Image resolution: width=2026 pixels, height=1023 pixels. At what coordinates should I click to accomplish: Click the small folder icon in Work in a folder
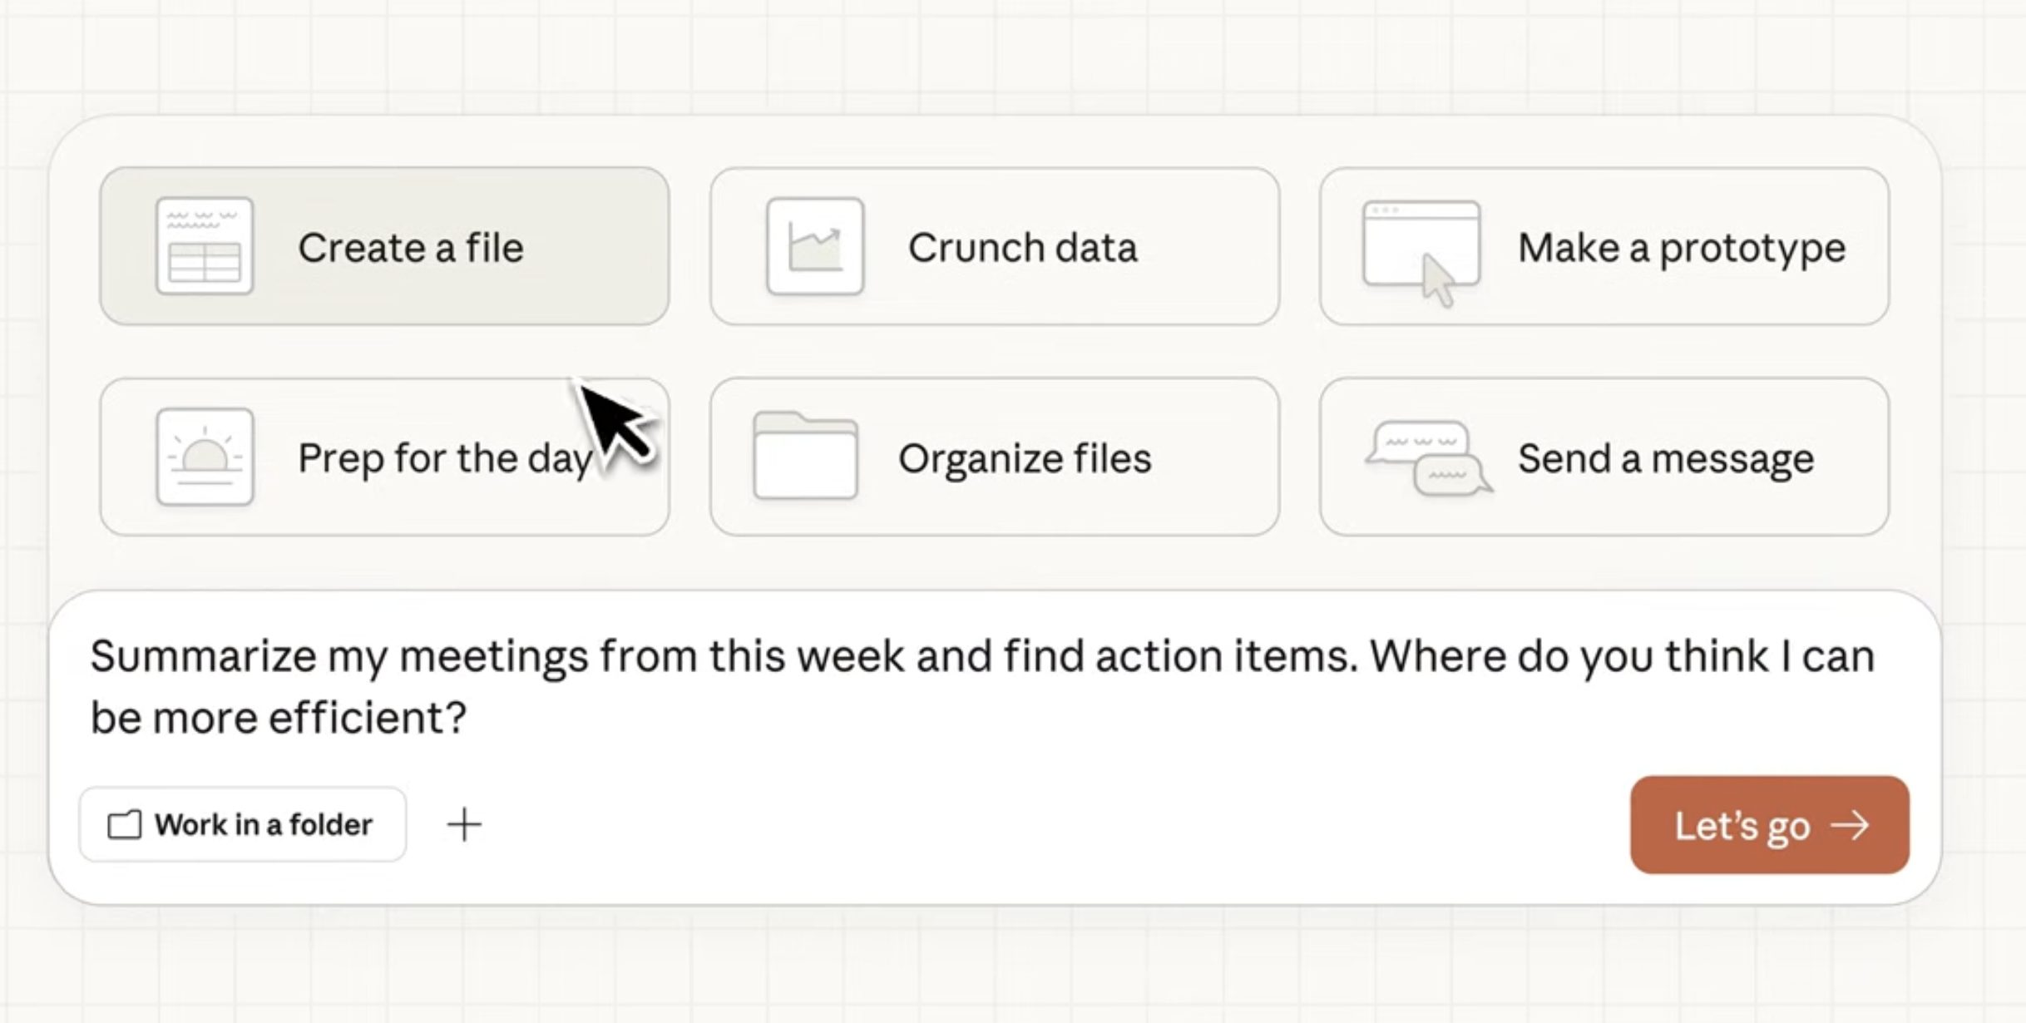point(125,825)
